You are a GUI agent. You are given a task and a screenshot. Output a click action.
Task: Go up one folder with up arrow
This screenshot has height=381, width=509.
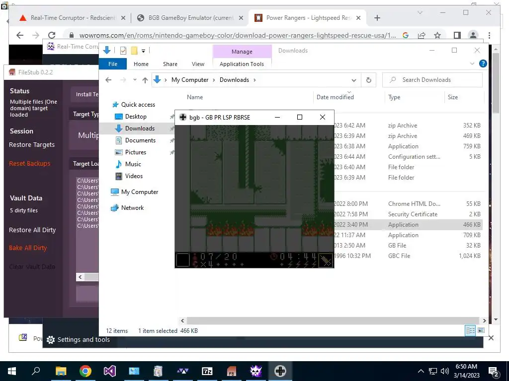145,80
